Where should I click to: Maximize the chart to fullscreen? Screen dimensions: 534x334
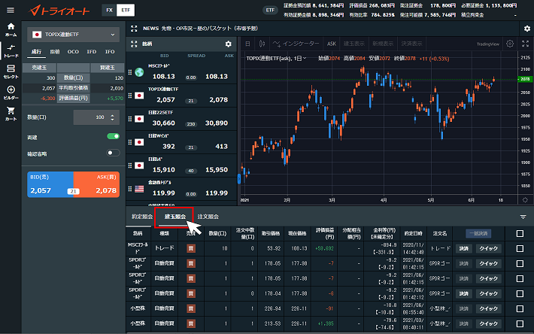[526, 44]
